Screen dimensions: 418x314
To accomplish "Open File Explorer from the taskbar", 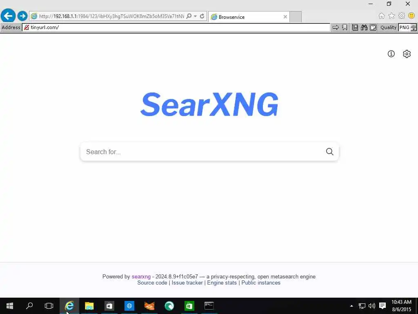I will pos(89,306).
